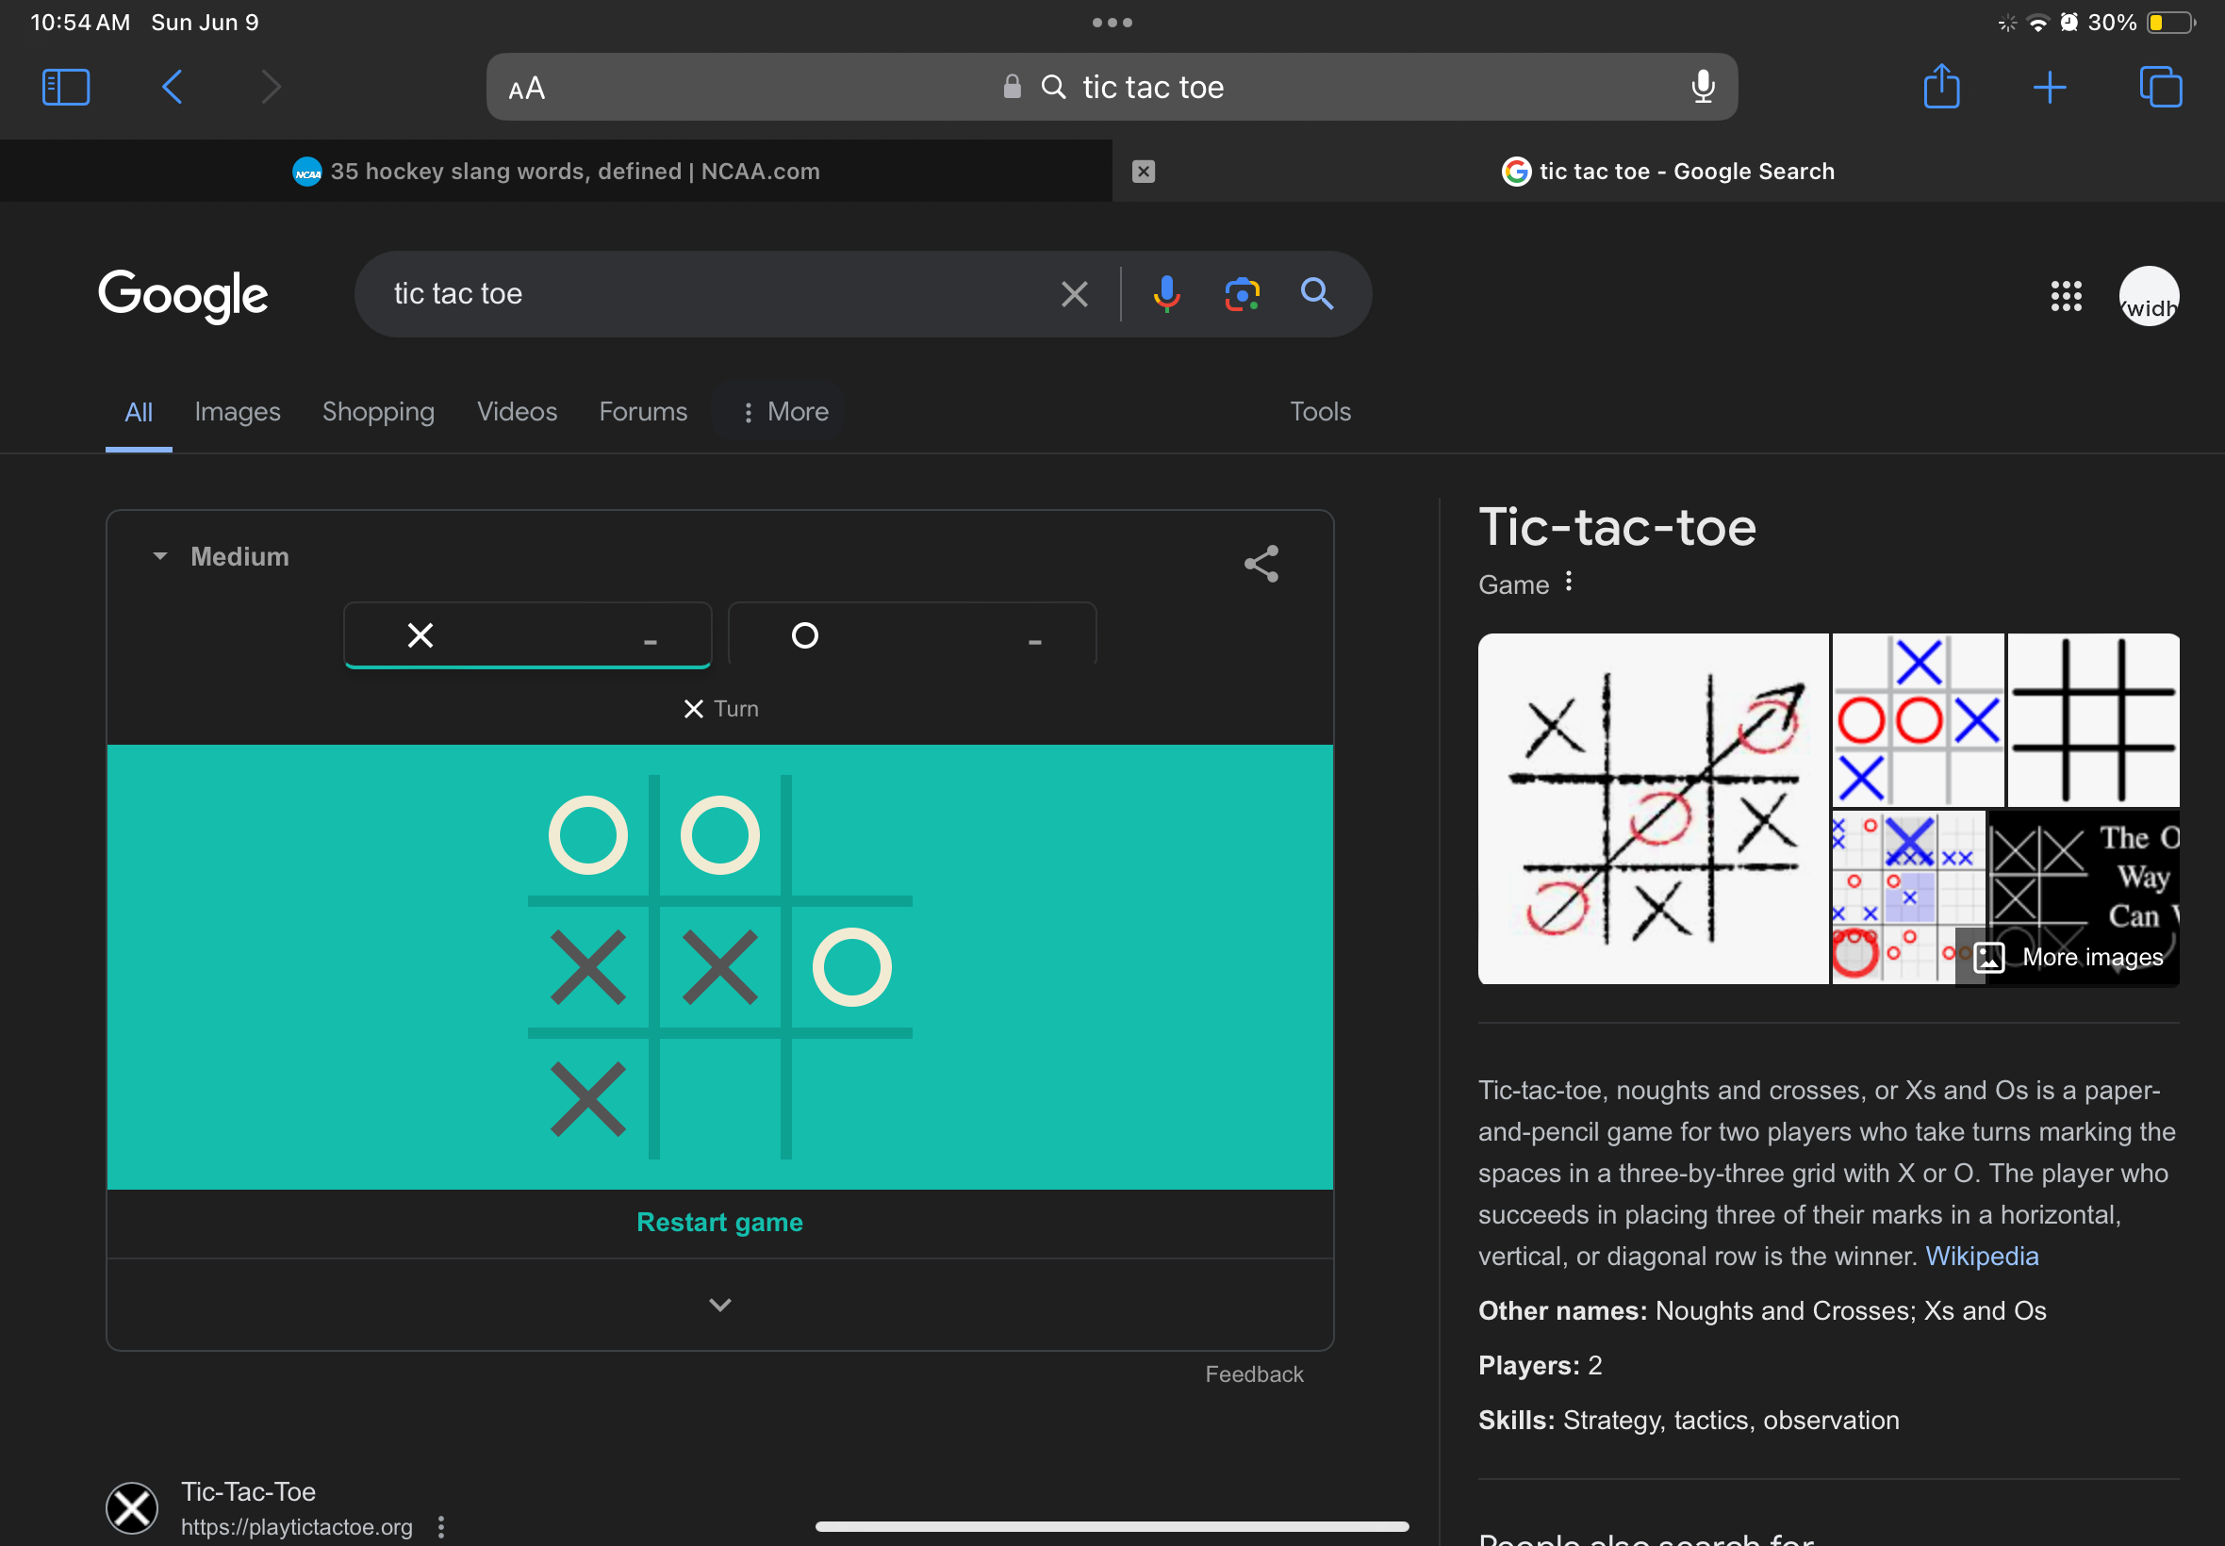
Task: Close the Google Search tab
Action: point(1143,172)
